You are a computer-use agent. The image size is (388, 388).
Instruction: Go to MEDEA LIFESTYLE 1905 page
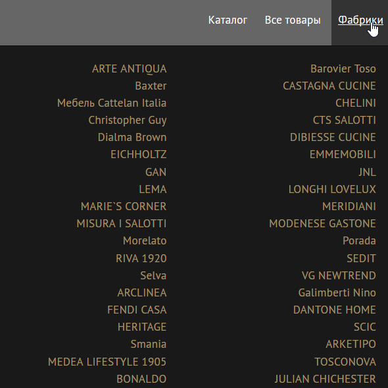pyautogui.click(x=107, y=362)
